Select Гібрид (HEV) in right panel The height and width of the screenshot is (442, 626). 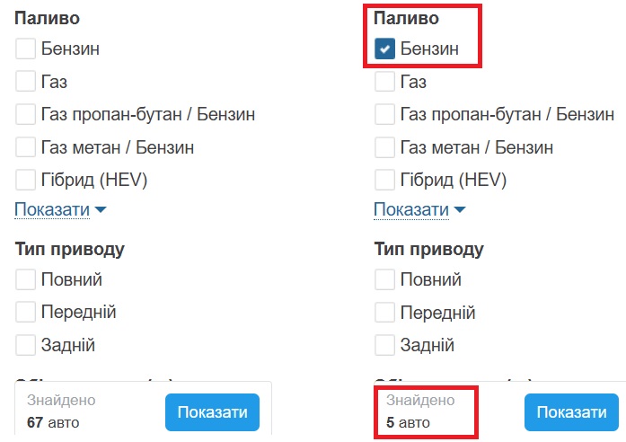(385, 180)
